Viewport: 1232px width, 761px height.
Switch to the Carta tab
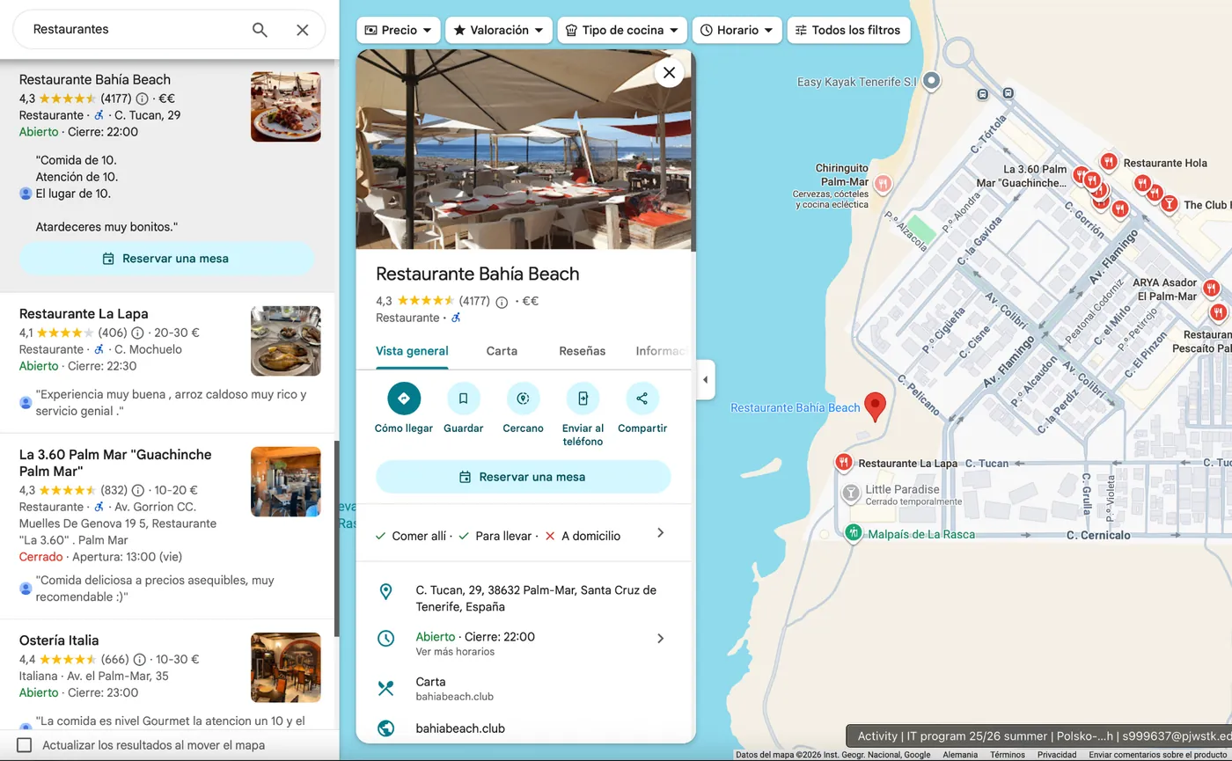click(502, 351)
